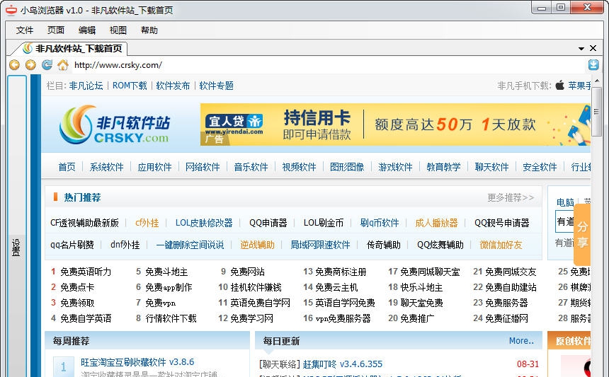
Task: Click the orange 分享 share button
Action: pyautogui.click(x=582, y=234)
